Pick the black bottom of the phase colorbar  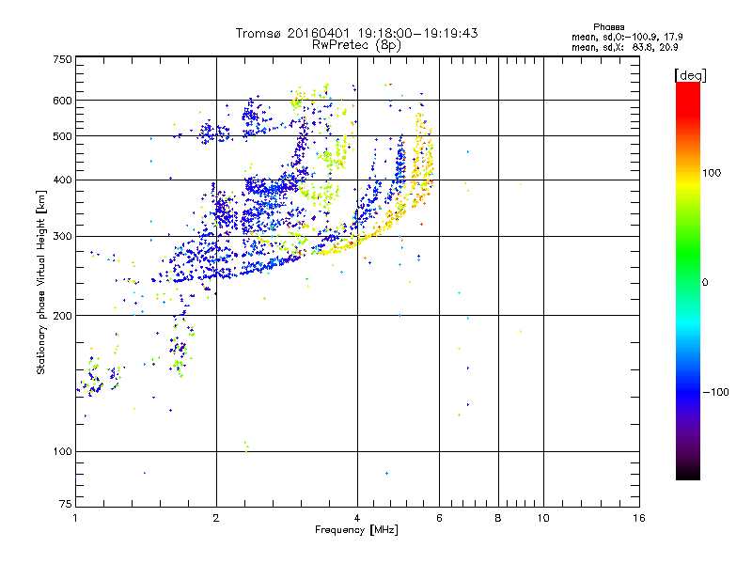coord(688,475)
